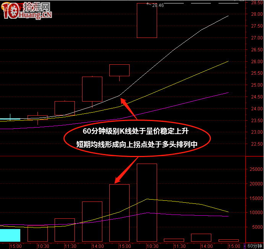Click the 28.00 price axis label

pos(257,14)
